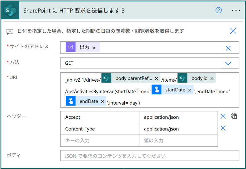246x169 pixels.
Task: Dismiss the comment with the X icon
Action: 233,31
